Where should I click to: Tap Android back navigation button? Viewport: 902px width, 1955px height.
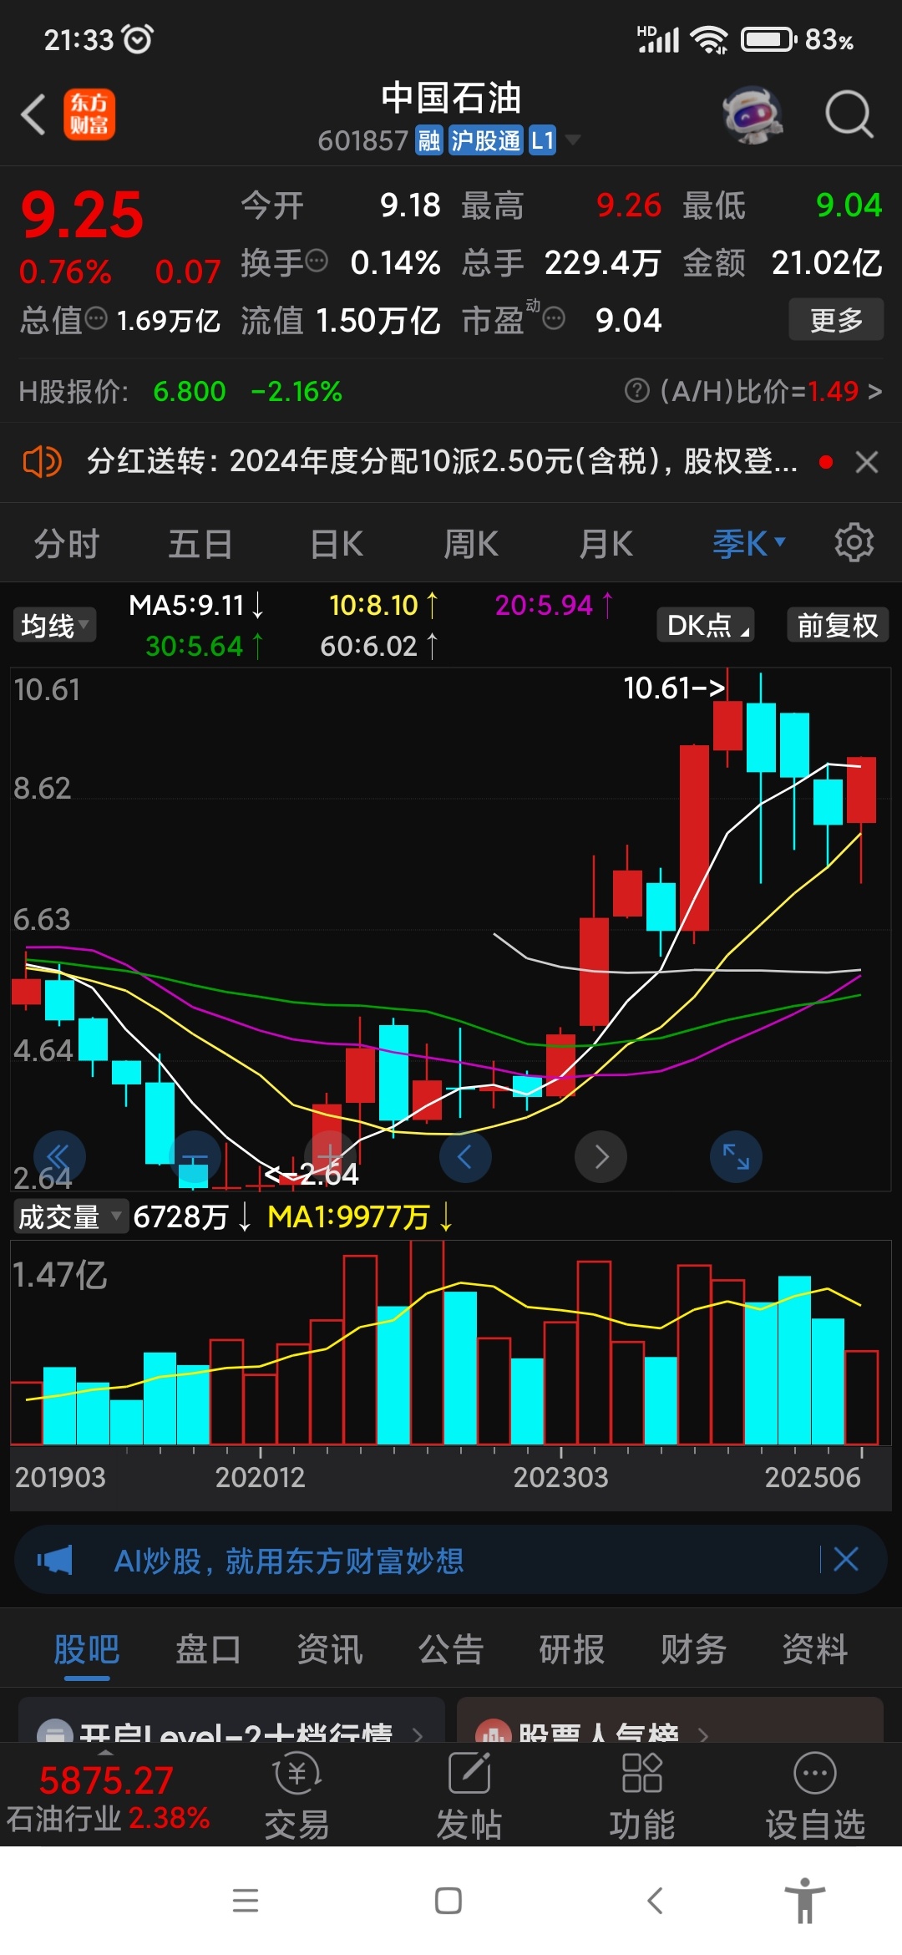[x=656, y=1900]
